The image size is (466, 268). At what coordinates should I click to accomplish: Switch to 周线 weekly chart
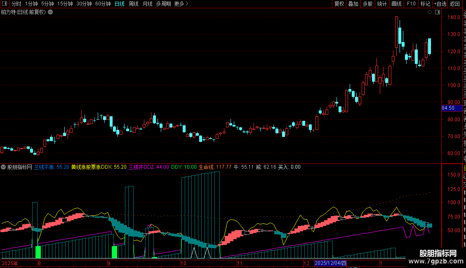coord(134,4)
